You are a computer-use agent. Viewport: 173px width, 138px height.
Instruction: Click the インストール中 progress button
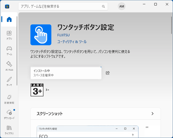[66, 73]
